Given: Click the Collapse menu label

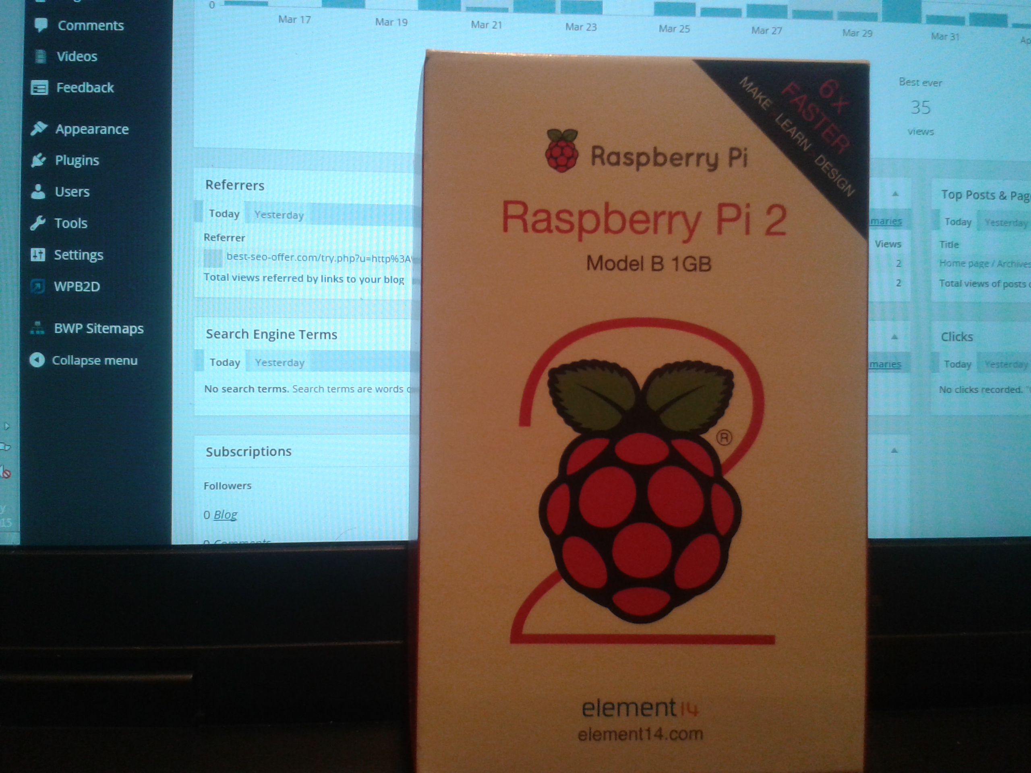Looking at the screenshot, I should 95,360.
